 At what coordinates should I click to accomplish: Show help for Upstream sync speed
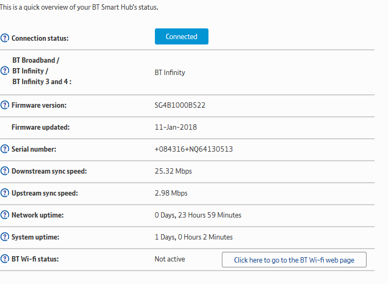coord(5,193)
